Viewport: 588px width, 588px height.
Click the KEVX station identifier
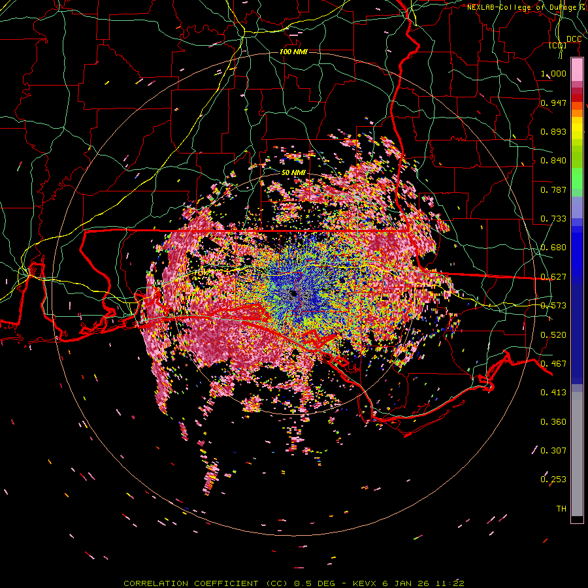[366, 583]
